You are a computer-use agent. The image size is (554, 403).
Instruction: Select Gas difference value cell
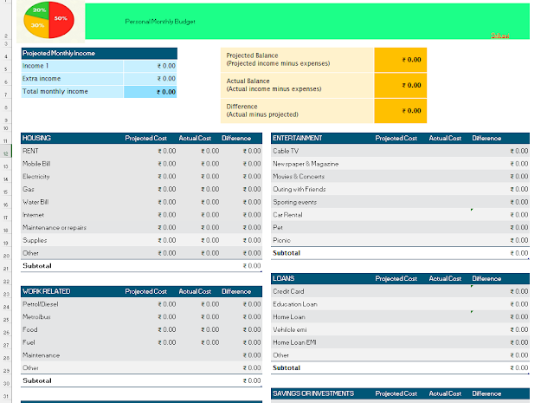tap(252, 189)
